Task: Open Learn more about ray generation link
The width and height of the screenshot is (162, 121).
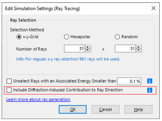Action: [x=38, y=99]
